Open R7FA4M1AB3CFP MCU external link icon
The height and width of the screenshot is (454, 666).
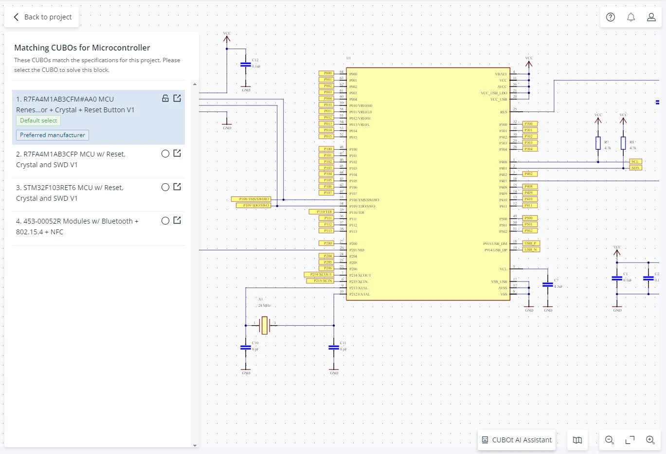[177, 153]
